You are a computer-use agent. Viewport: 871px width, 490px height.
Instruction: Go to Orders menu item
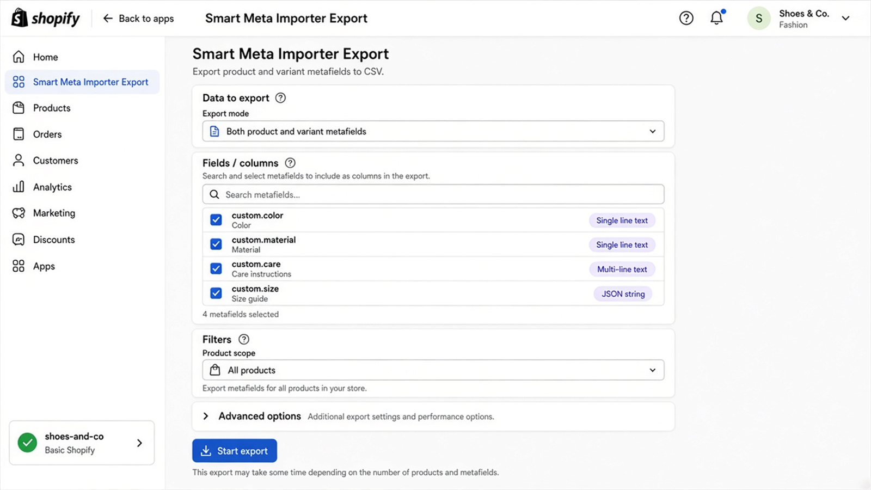click(47, 134)
